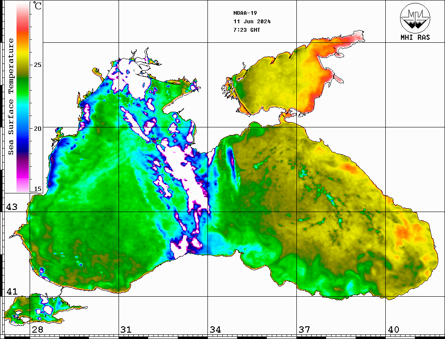The height and width of the screenshot is (339, 445).
Task: Click the date 11 Jun 2024
Action: (252, 22)
